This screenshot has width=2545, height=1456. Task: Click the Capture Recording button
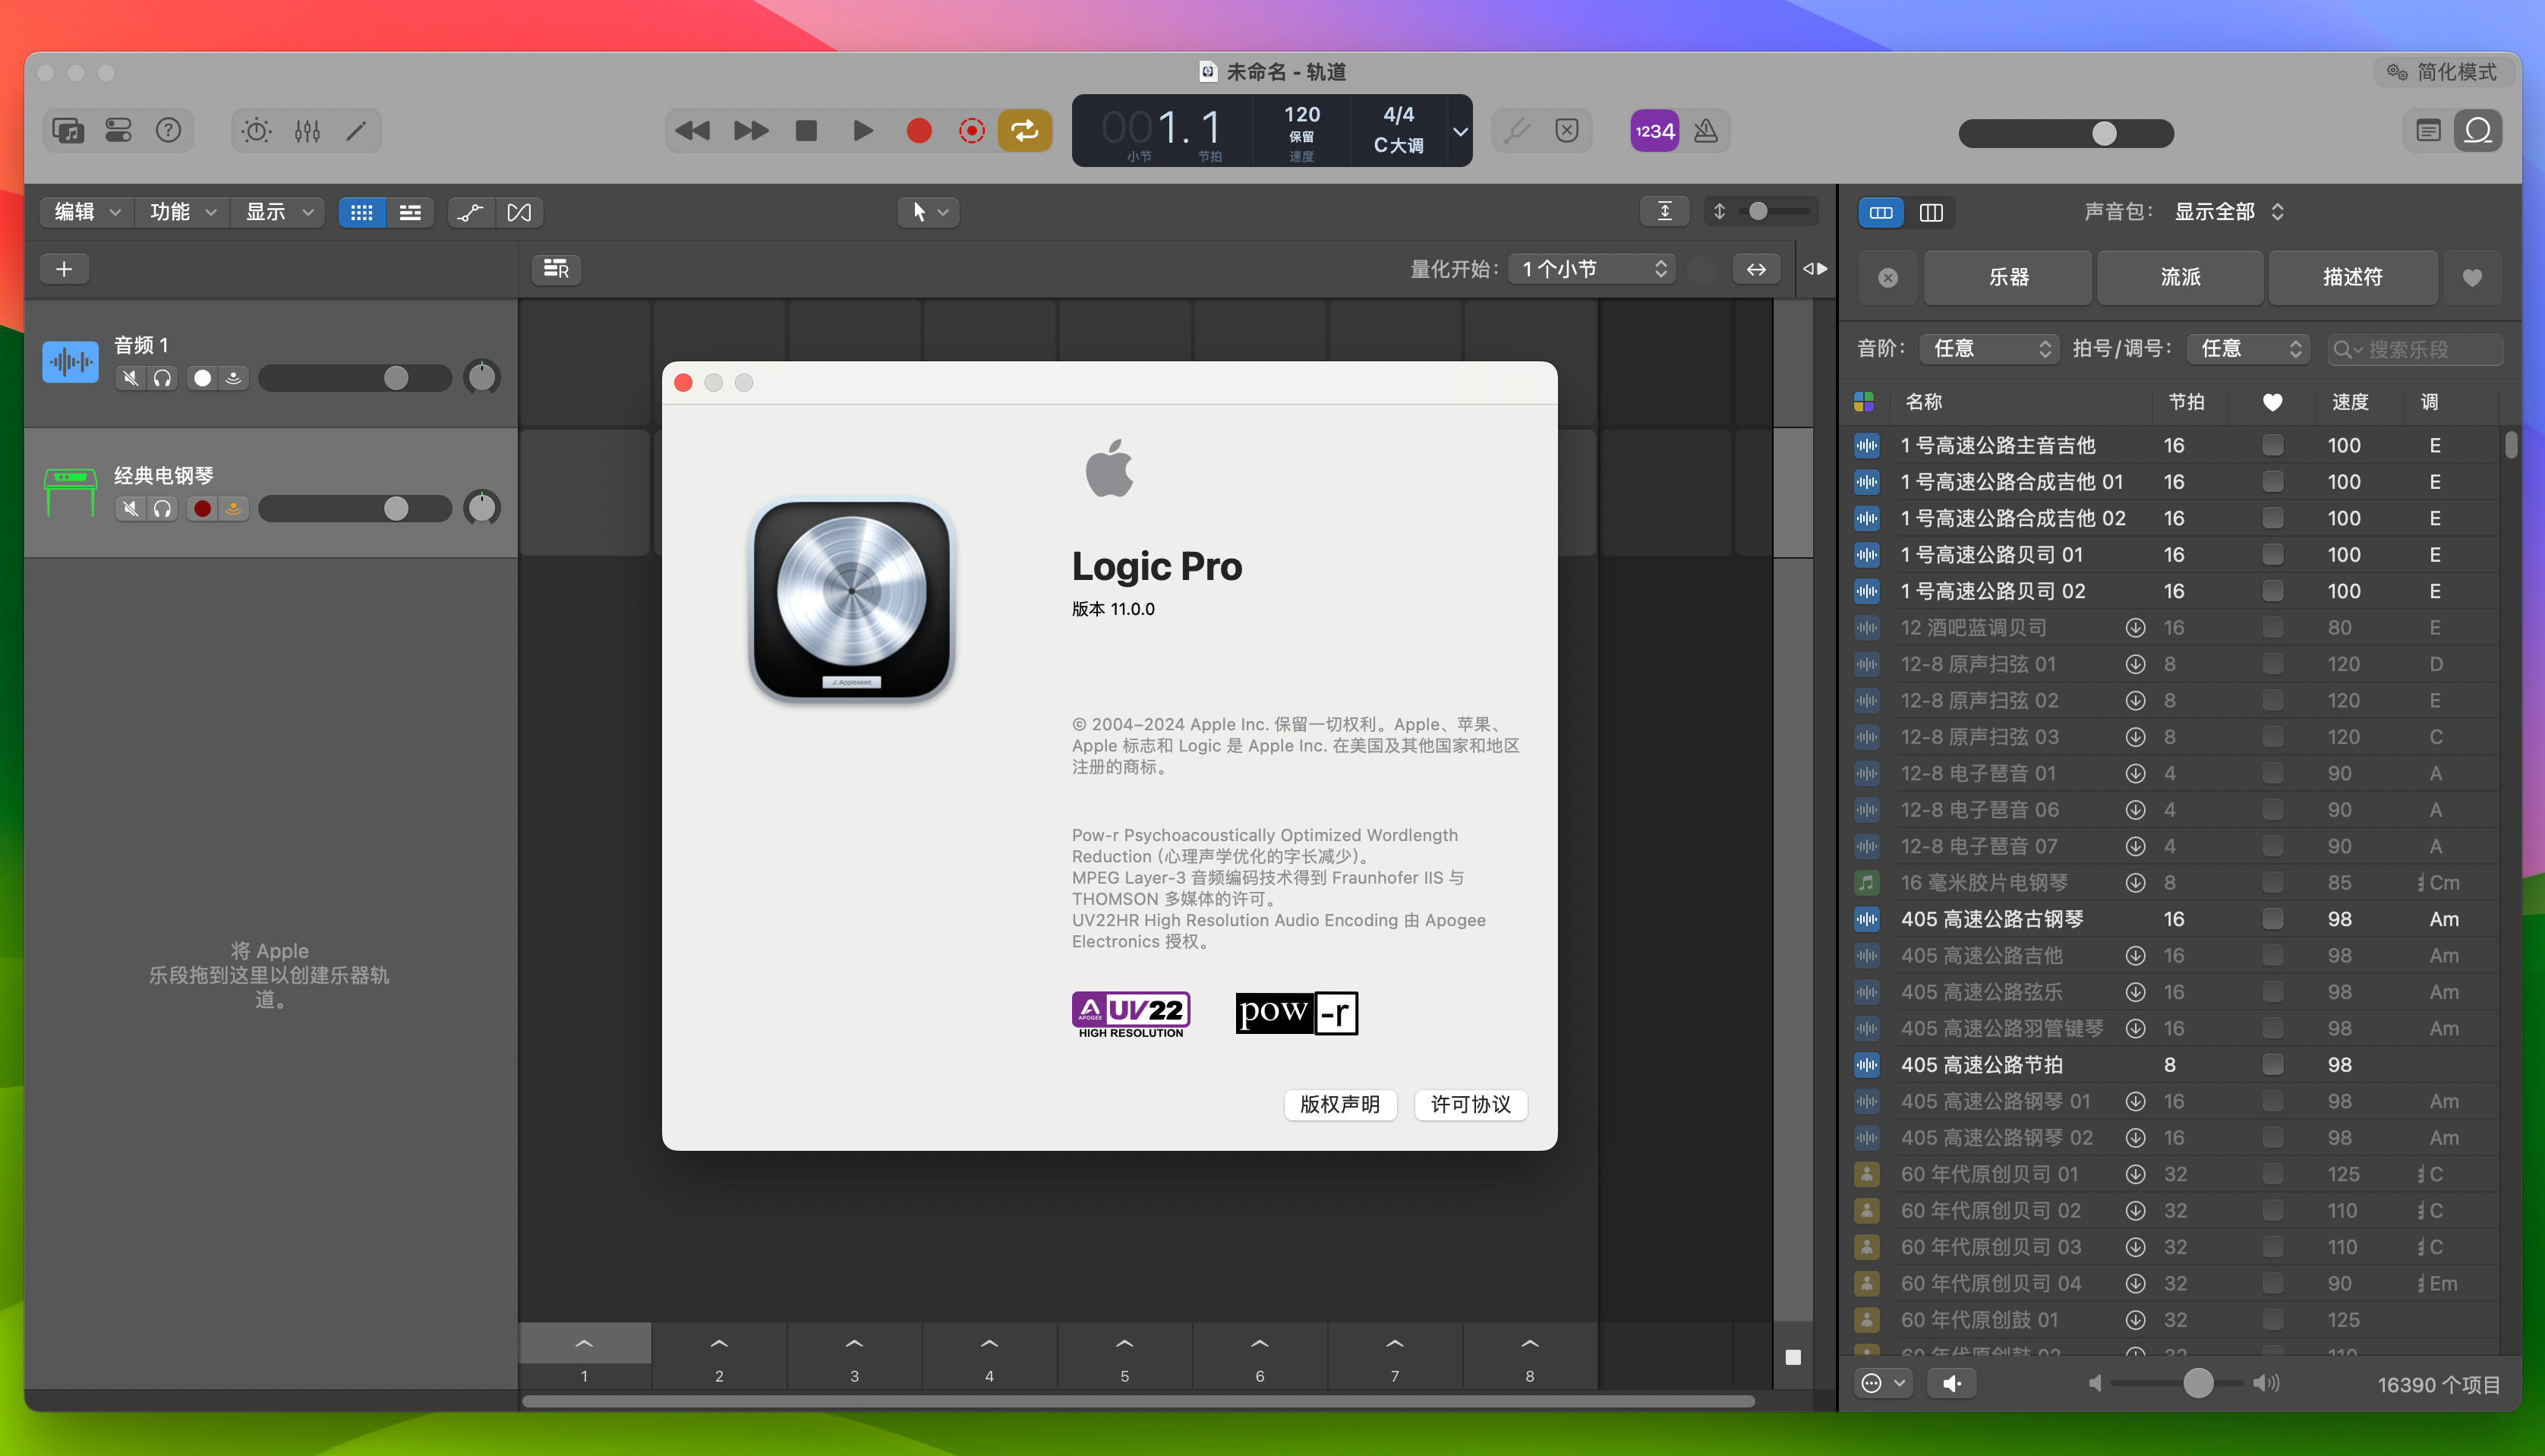971,131
